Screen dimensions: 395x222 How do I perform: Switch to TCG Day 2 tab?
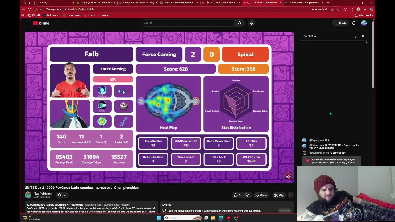(221, 3)
